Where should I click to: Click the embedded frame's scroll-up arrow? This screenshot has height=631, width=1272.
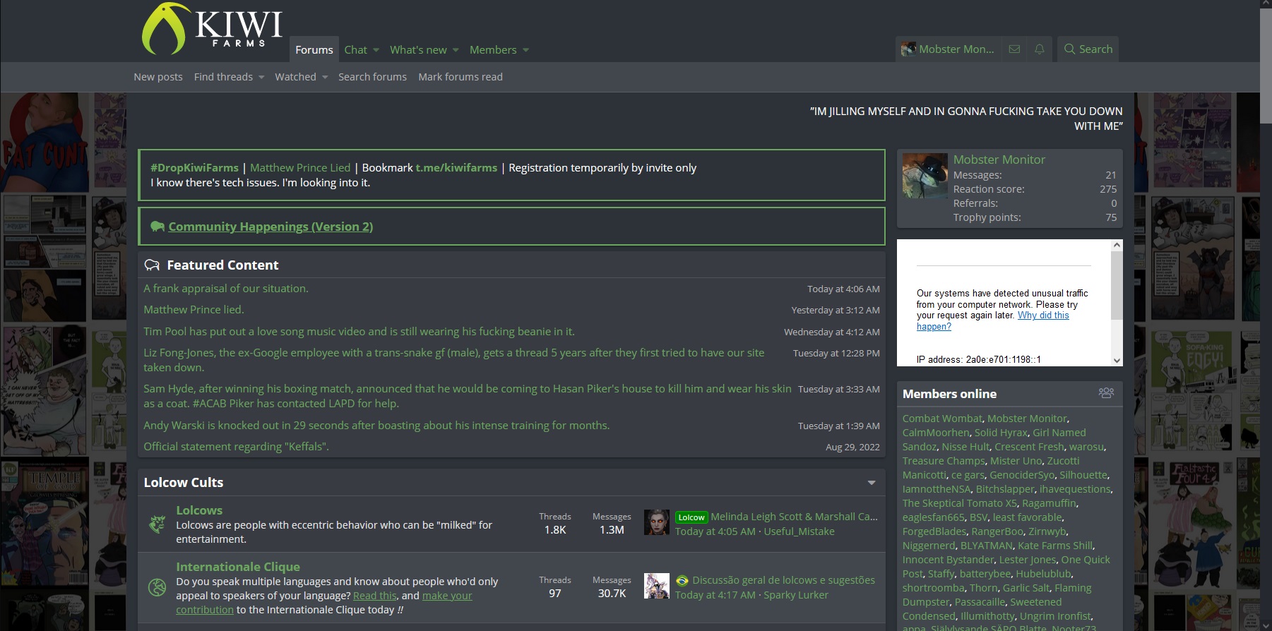[x=1117, y=245]
